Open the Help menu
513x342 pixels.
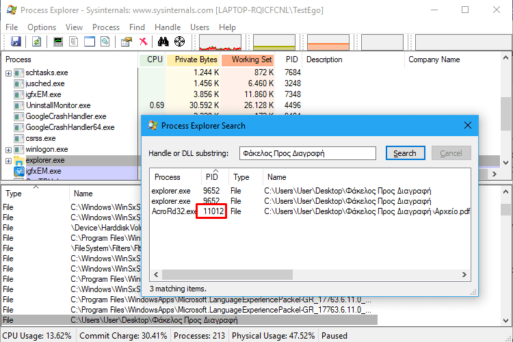click(x=227, y=27)
